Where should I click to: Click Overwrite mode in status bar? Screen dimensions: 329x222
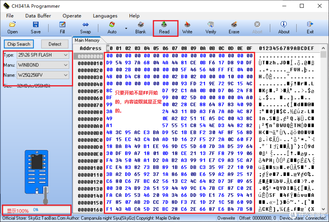tap(226, 218)
